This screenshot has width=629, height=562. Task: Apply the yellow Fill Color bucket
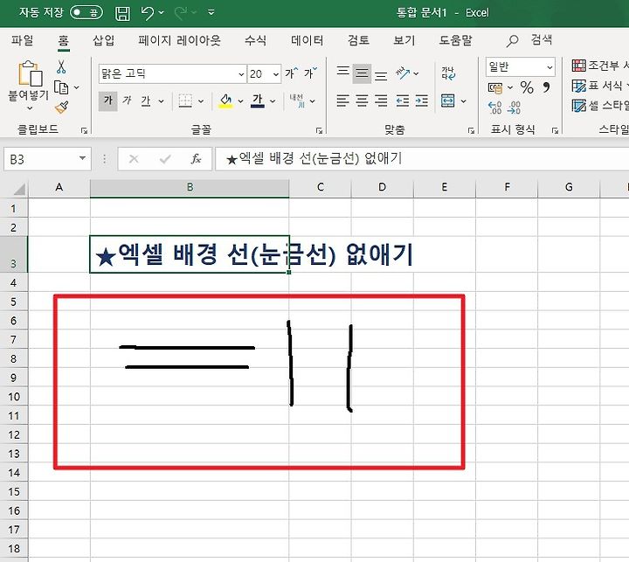point(225,101)
